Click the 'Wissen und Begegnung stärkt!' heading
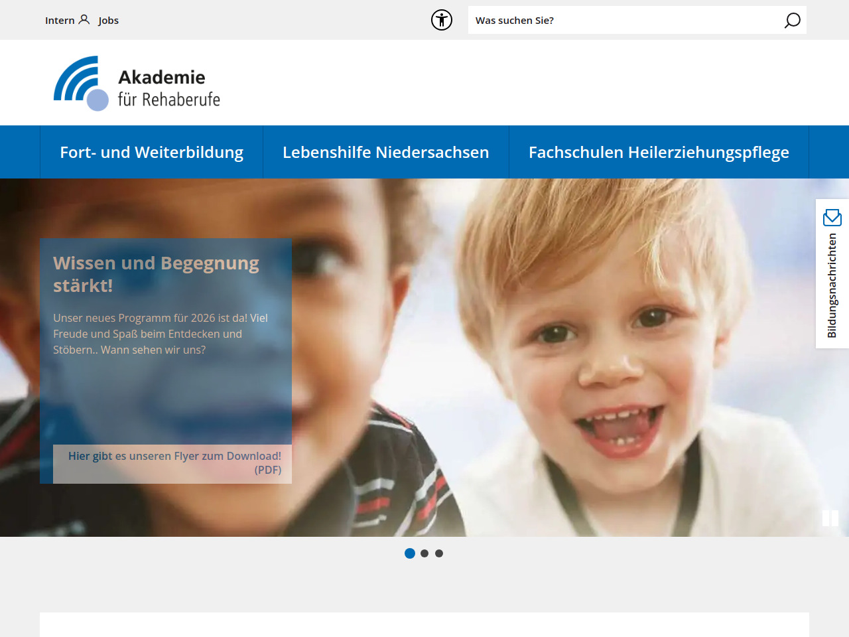 coord(156,274)
